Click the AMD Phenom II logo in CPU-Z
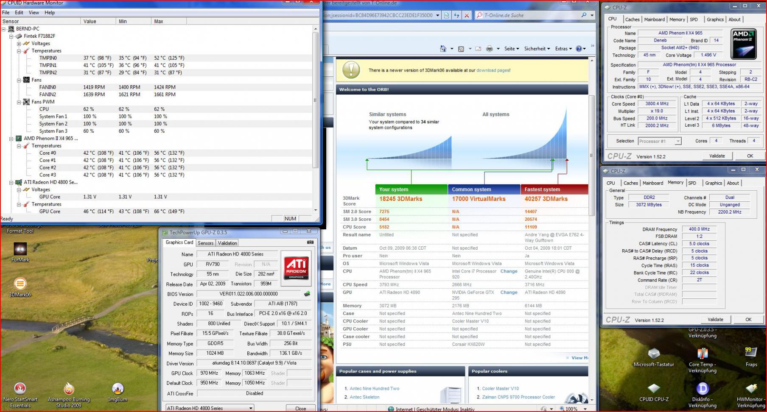The image size is (767, 412). pos(744,44)
